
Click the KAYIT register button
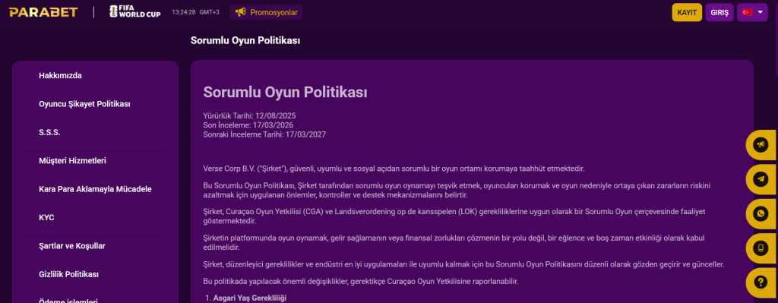(x=687, y=12)
